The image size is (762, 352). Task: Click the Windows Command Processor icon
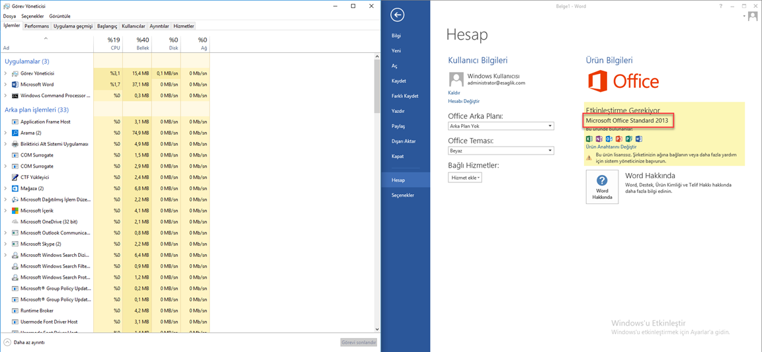[15, 96]
